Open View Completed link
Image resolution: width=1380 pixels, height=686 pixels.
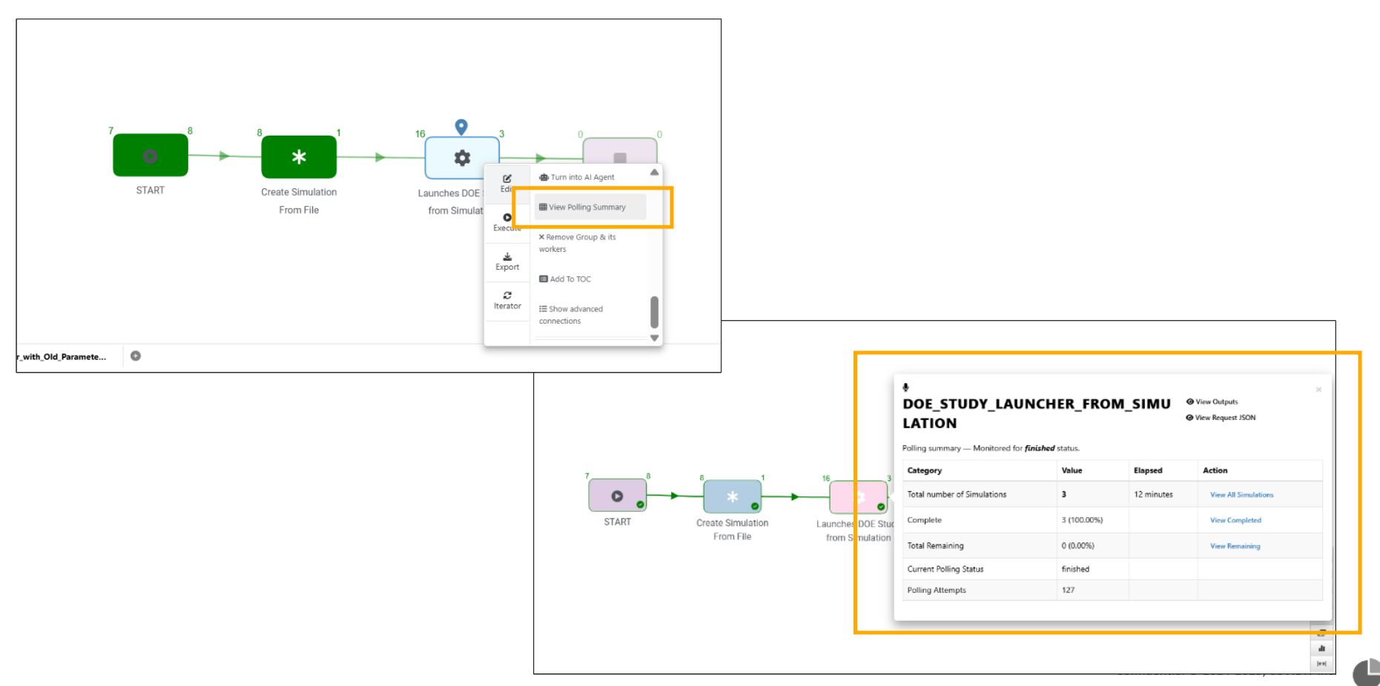click(1235, 520)
